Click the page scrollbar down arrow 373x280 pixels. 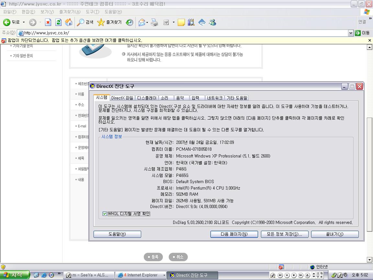pos(369,260)
